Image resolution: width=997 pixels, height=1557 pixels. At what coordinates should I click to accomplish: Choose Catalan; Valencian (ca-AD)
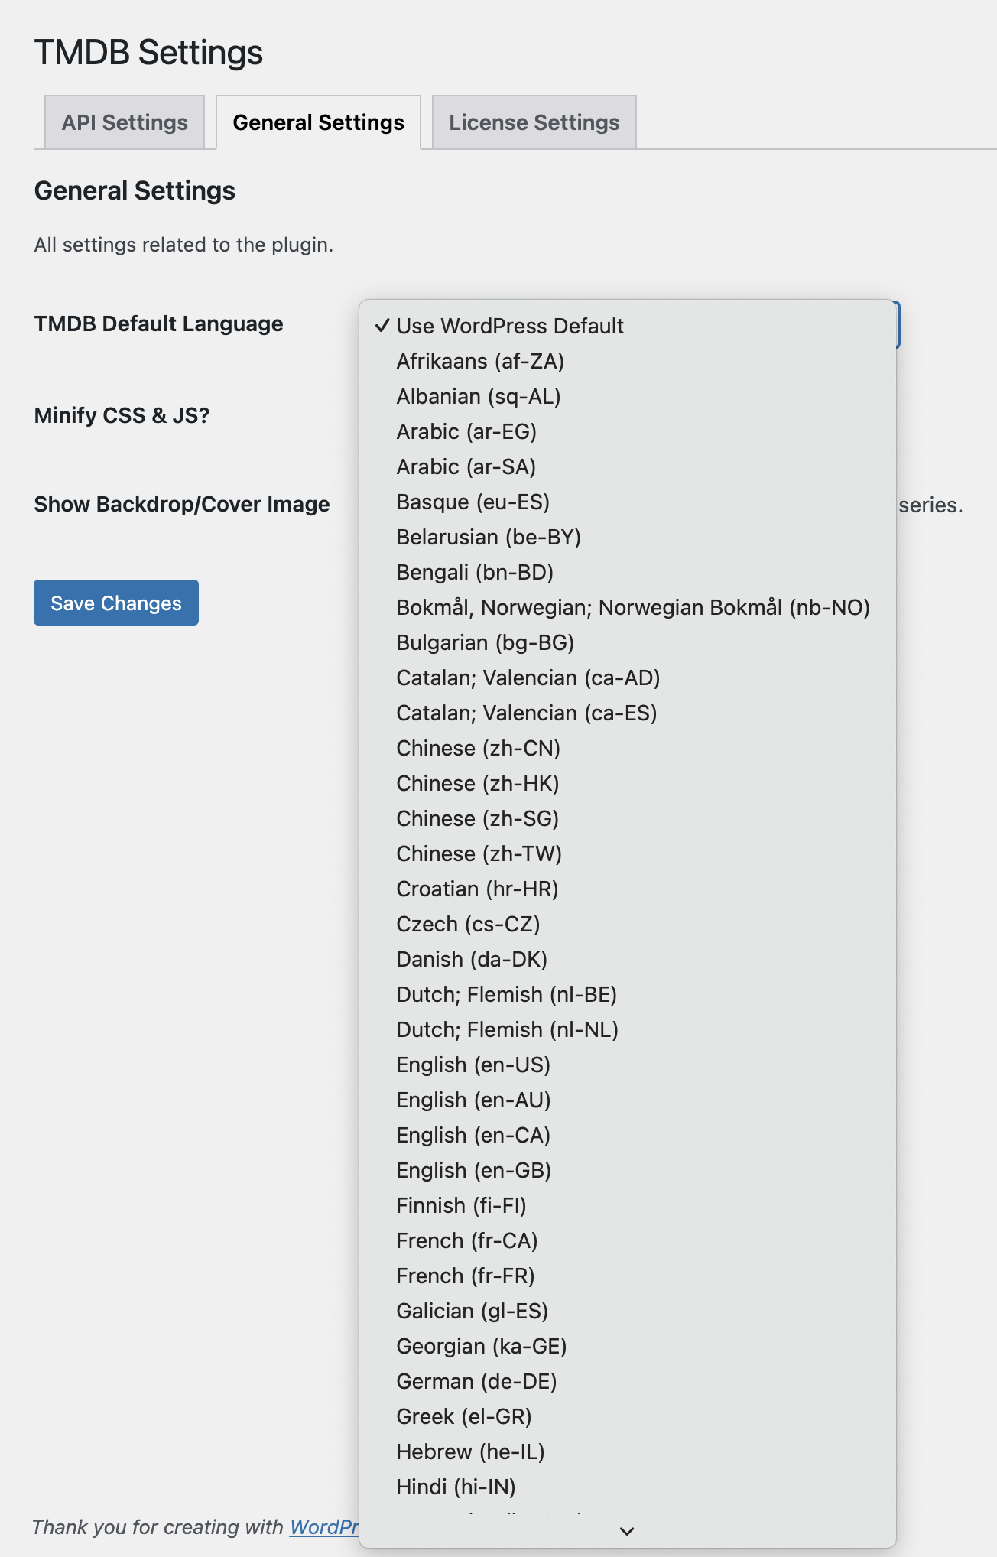(627, 678)
